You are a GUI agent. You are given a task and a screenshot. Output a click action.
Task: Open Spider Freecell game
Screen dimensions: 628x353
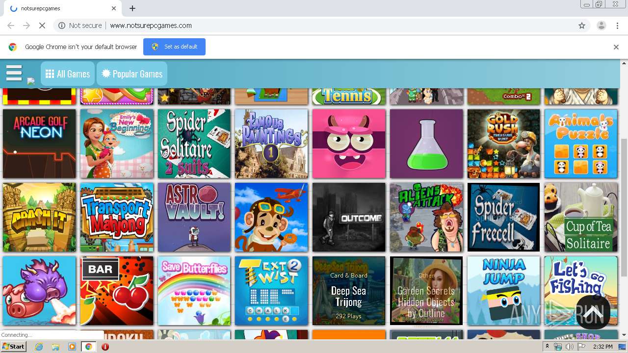tap(504, 217)
